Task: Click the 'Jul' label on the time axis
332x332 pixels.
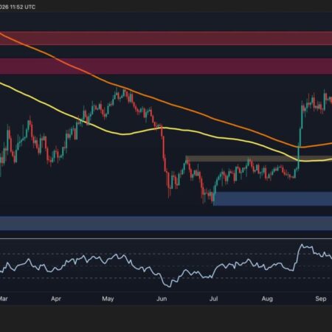Action: click(213, 299)
